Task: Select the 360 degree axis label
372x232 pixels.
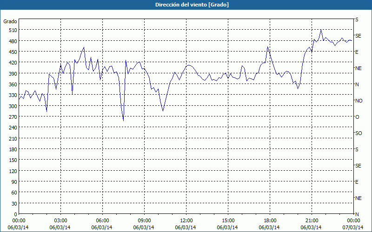Action: 13,84
